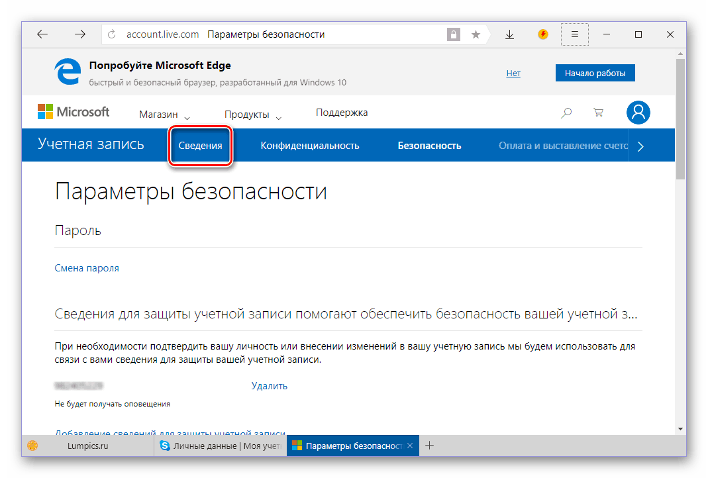
Task: Click the Начало работы button
Action: coord(595,73)
